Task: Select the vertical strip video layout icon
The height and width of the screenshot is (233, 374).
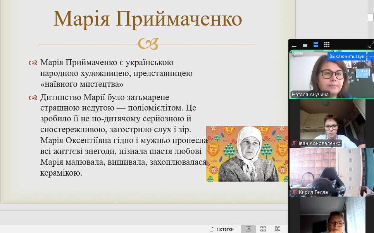Action: tap(316, 45)
